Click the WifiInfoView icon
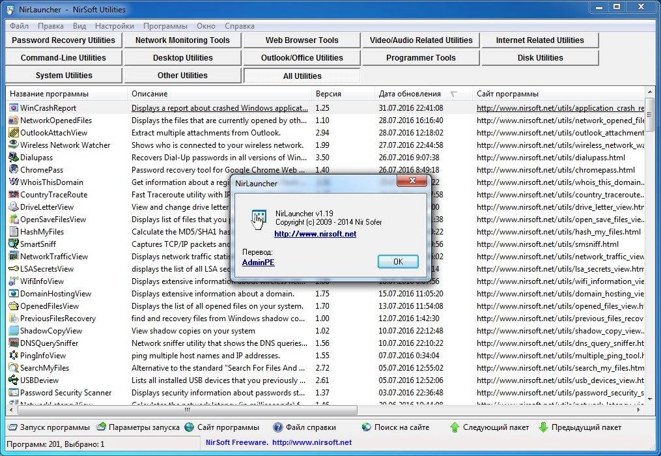This screenshot has height=456, width=661. click(14, 281)
